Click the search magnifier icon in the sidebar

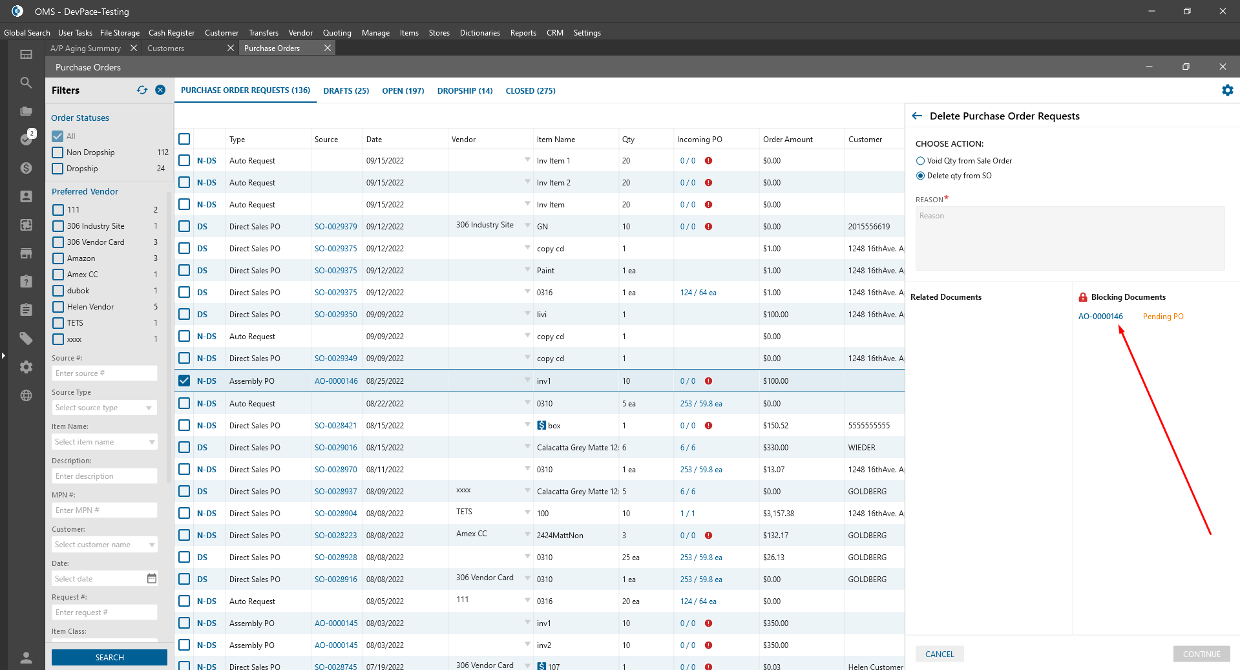click(x=26, y=83)
